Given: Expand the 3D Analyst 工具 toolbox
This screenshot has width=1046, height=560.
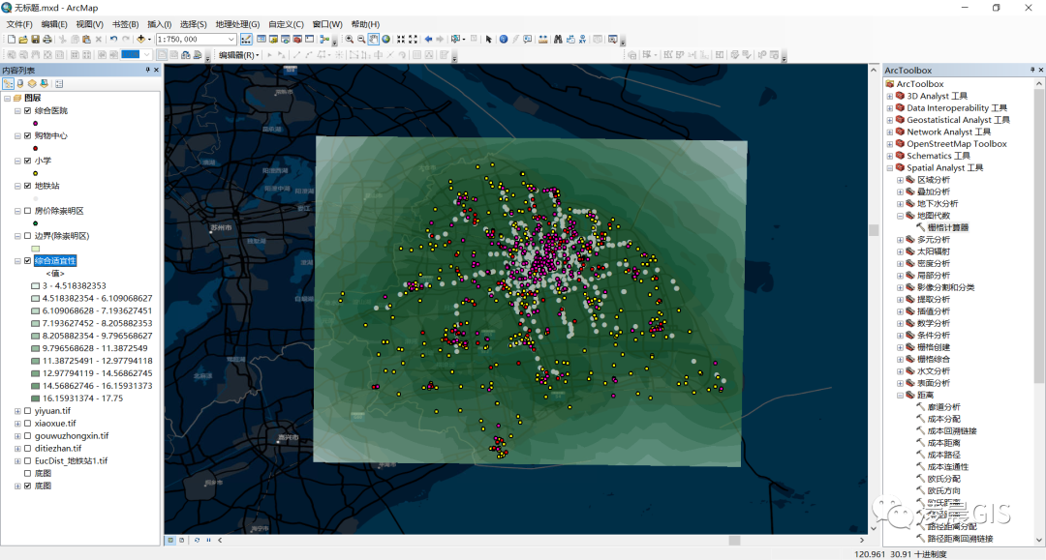Looking at the screenshot, I should pos(890,96).
